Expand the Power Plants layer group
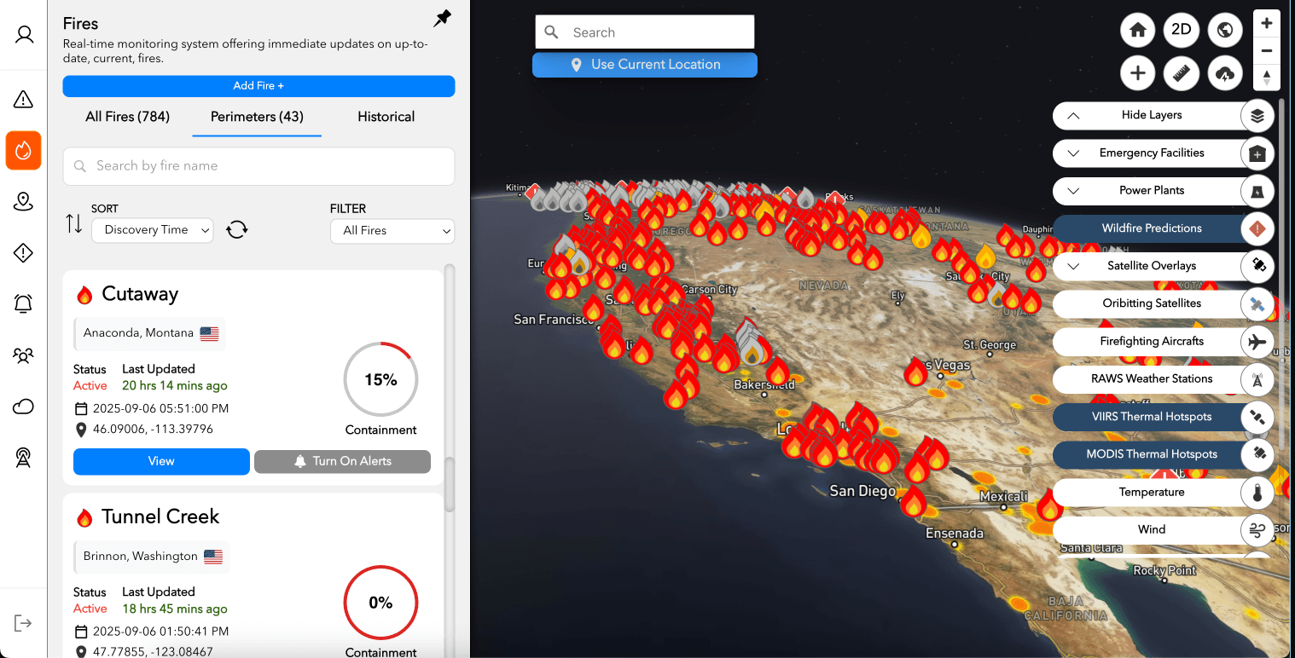The height and width of the screenshot is (658, 1295). click(x=1163, y=191)
